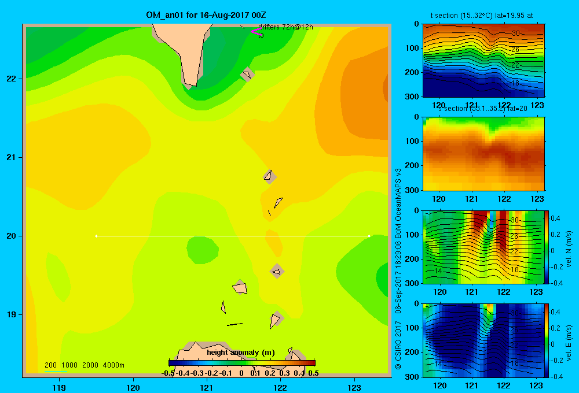Click latitude label 22 on the main map
Screen dimensions: 579x393
tap(12, 79)
